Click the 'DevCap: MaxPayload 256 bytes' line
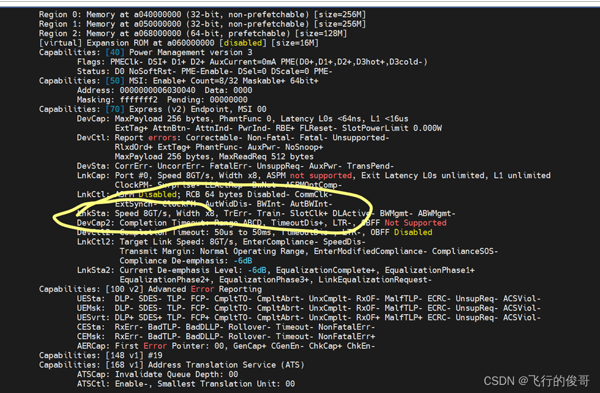 pyautogui.click(x=243, y=119)
